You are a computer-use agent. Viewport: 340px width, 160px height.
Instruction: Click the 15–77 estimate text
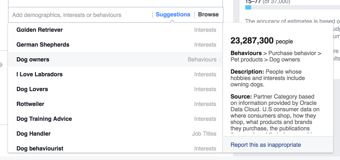[x=253, y=2]
